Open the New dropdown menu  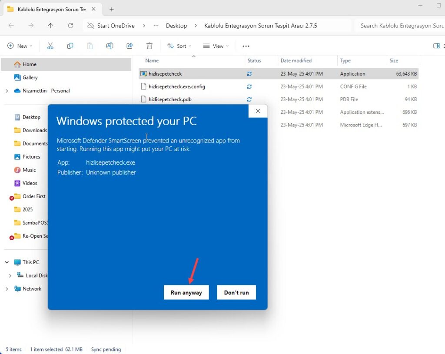click(20, 46)
